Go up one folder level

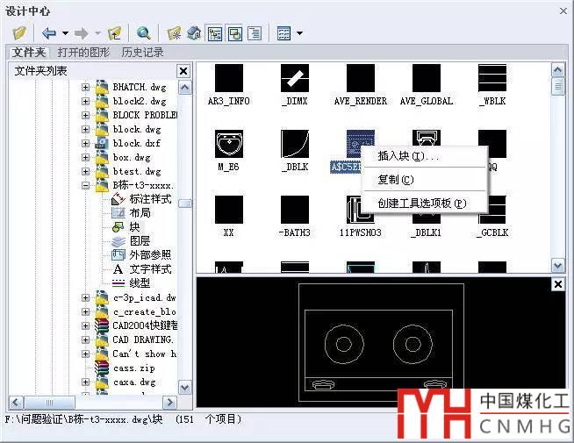click(x=114, y=33)
